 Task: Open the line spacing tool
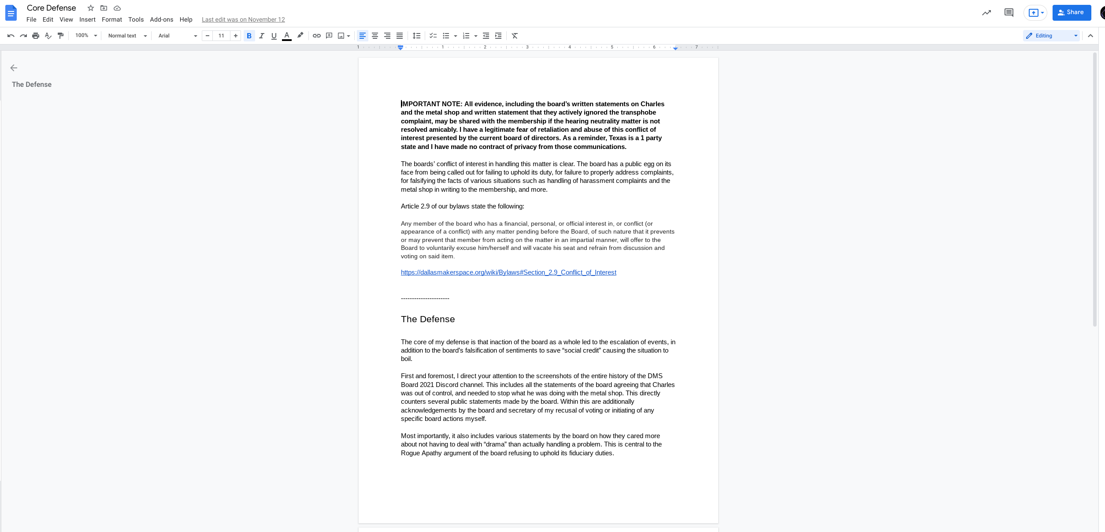(416, 36)
